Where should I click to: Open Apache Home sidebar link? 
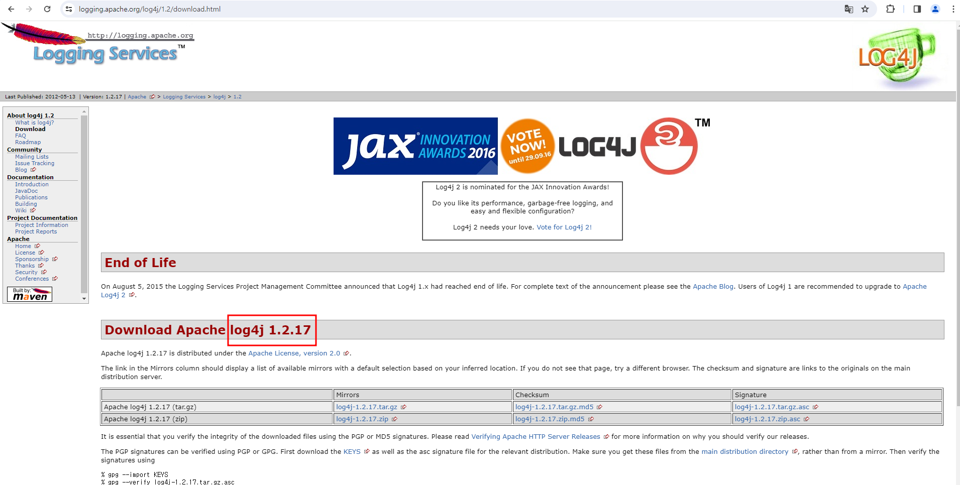[x=23, y=246]
